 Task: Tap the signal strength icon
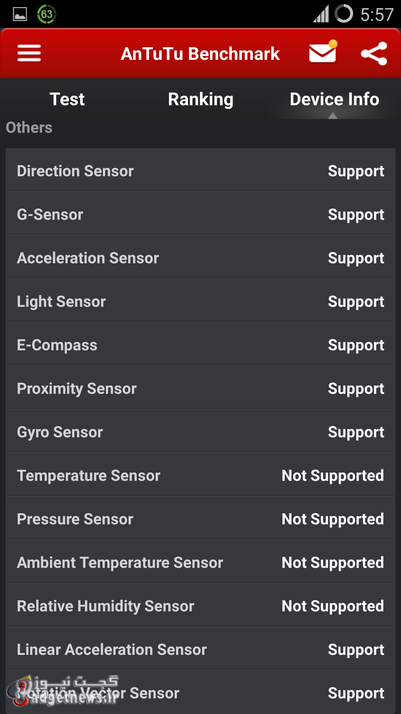[x=321, y=14]
